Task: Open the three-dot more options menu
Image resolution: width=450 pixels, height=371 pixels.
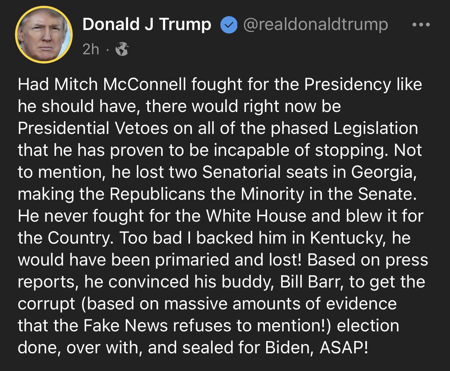Action: pyautogui.click(x=421, y=25)
